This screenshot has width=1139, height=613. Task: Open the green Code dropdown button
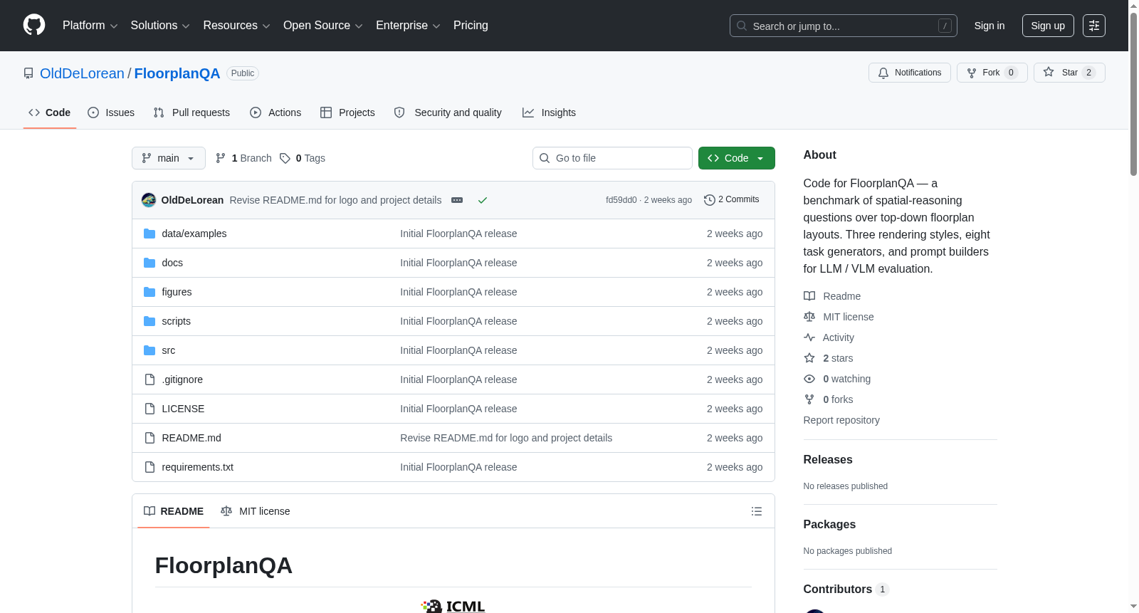coord(737,158)
